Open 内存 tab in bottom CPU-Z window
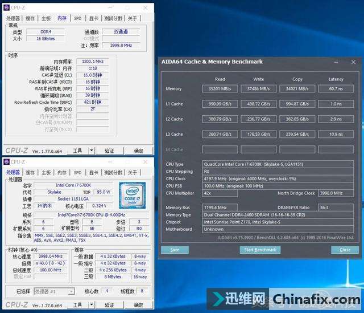Viewport: 364px width, 313px height. click(x=62, y=172)
